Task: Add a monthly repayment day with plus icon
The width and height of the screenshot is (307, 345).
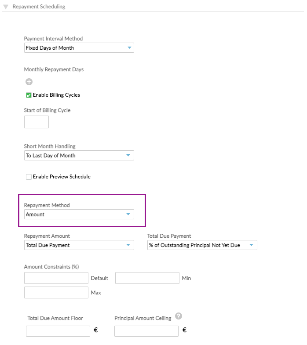Action: point(29,82)
